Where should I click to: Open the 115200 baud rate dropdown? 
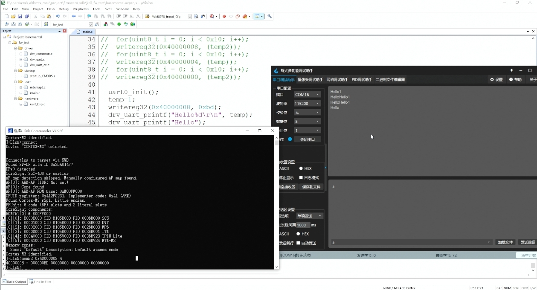pyautogui.click(x=307, y=104)
